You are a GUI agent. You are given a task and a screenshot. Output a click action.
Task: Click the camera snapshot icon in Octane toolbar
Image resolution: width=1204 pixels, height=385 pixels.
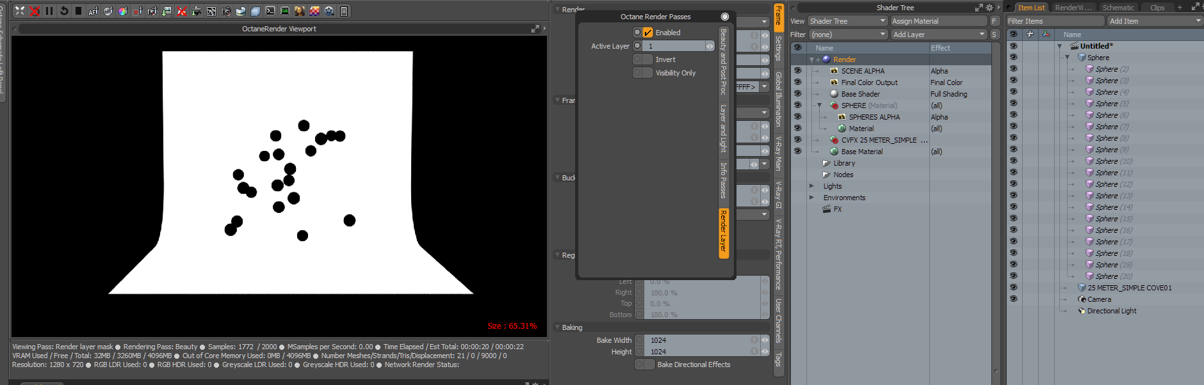226,11
